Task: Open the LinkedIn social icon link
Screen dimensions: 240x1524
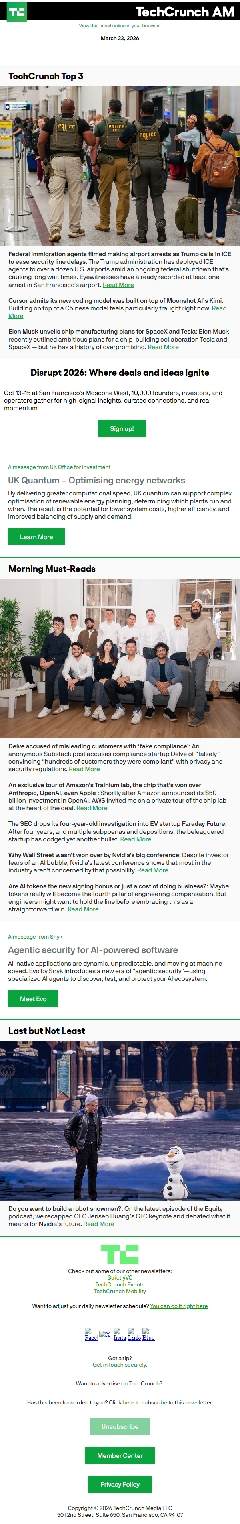Action: click(x=134, y=1334)
